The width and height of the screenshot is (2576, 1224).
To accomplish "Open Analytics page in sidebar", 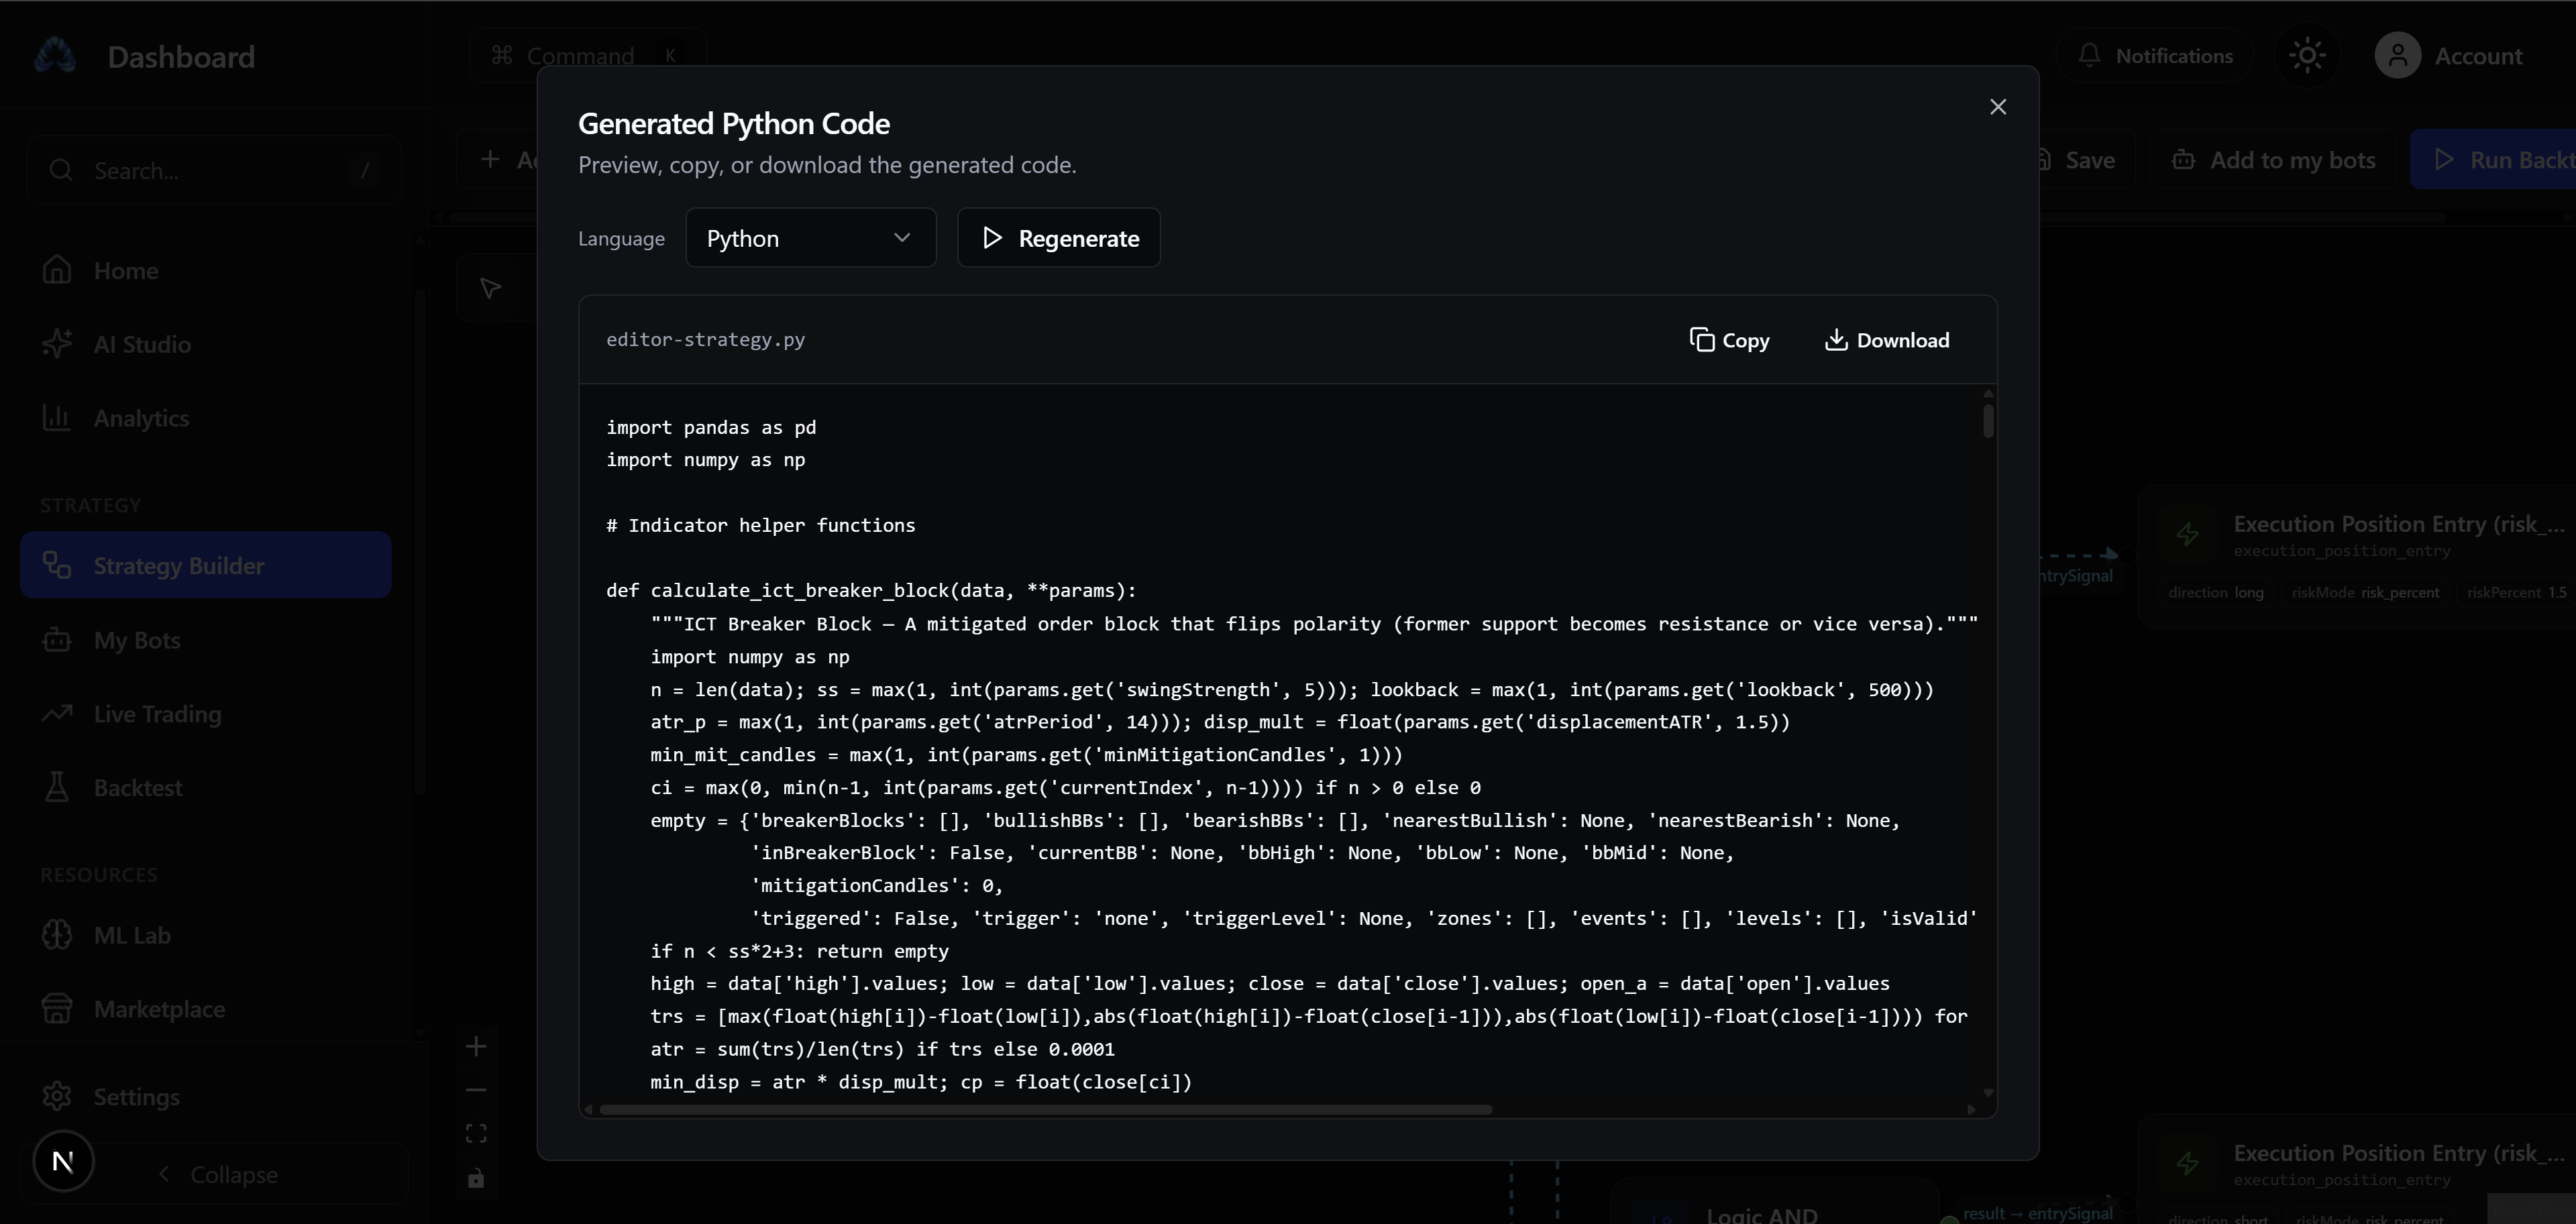I will click(x=205, y=418).
